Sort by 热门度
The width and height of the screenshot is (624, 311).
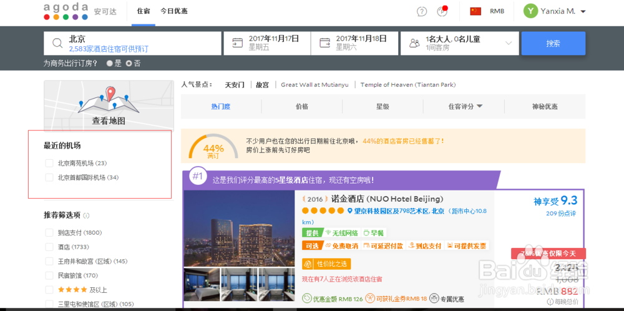221,106
